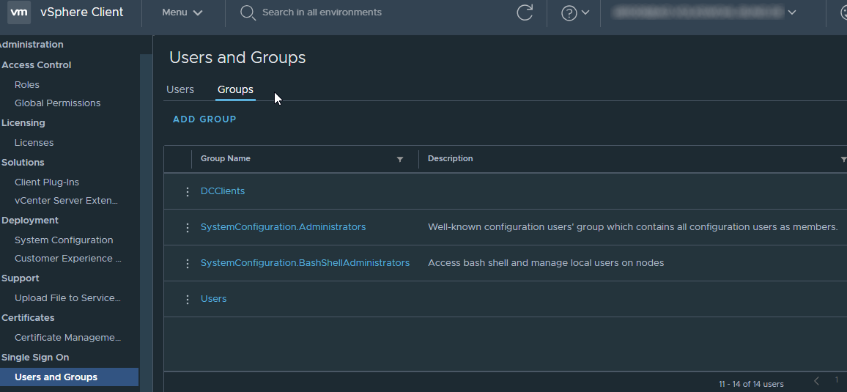Screen dimensions: 847x392
Task: Open actions menu for SystemConfiguration.Administrators row
Action: coord(187,227)
